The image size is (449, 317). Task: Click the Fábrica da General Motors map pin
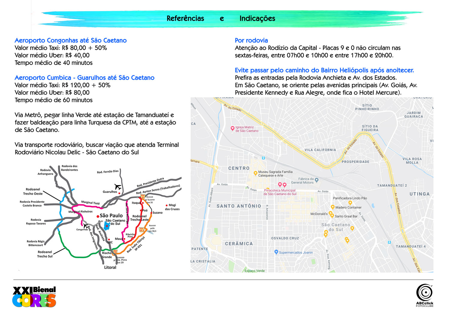pyautogui.click(x=317, y=180)
